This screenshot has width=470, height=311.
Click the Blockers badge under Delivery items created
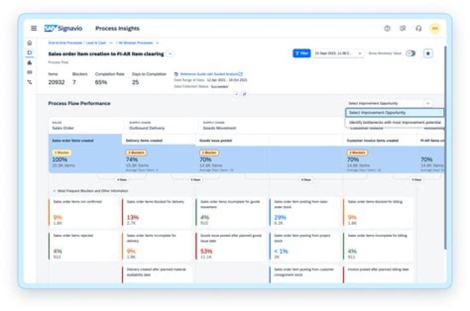coord(136,153)
